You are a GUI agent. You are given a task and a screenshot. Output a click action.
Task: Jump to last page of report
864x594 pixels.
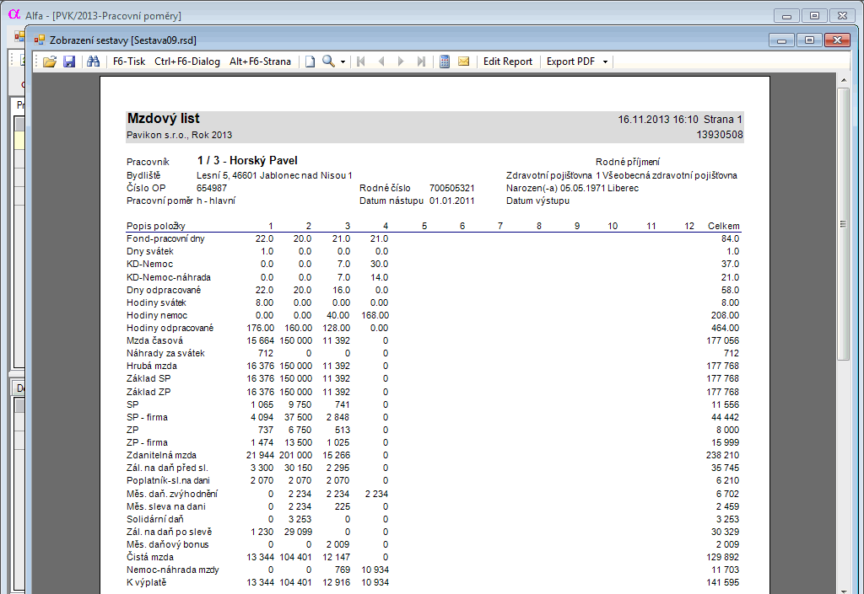tap(421, 62)
